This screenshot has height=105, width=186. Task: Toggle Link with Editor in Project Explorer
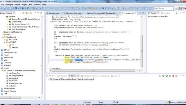tap(26, 13)
